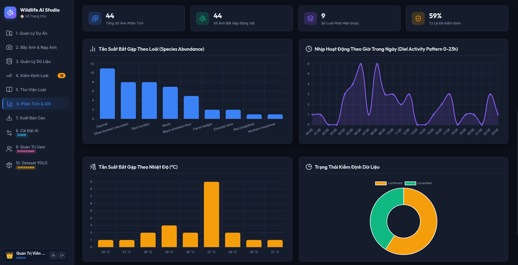The height and width of the screenshot is (265, 518).
Task: Click the bar-chart icon beside Species Abundance title
Action: (x=93, y=49)
